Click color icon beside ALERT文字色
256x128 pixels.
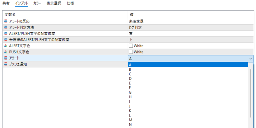coord(6,46)
